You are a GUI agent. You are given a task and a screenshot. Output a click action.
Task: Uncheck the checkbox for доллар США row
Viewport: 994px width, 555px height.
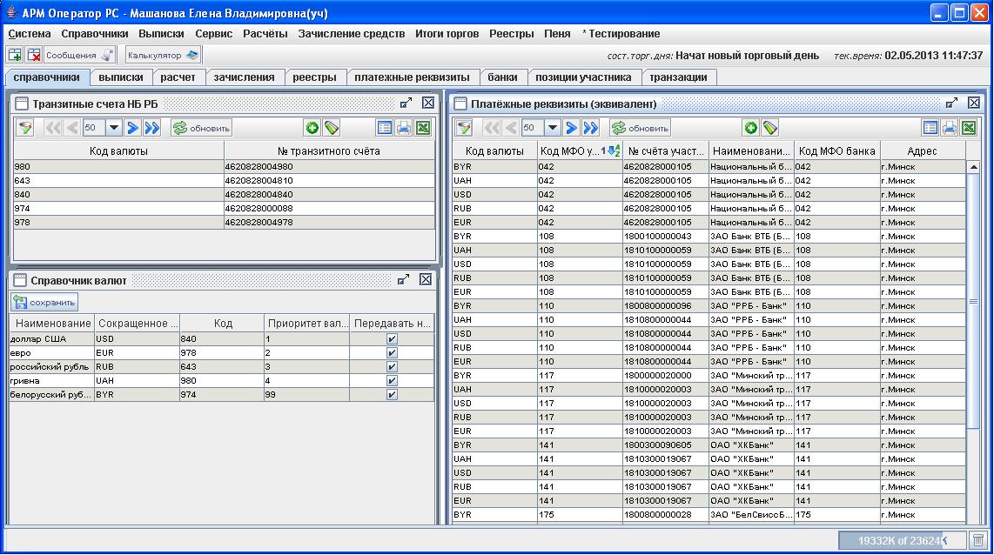(392, 339)
